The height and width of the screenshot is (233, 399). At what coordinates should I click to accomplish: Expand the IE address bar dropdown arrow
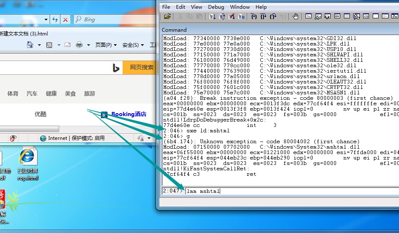point(46,19)
